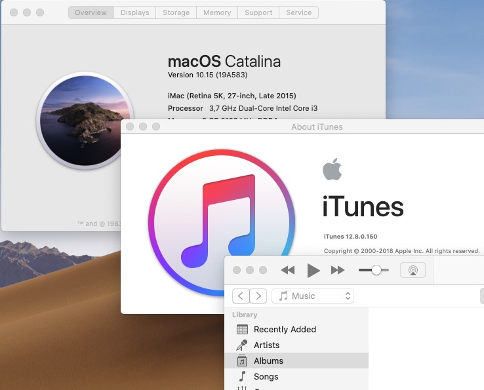Screen dimensions: 484x390
Task: Close the About This Mac window
Action: (14, 12)
